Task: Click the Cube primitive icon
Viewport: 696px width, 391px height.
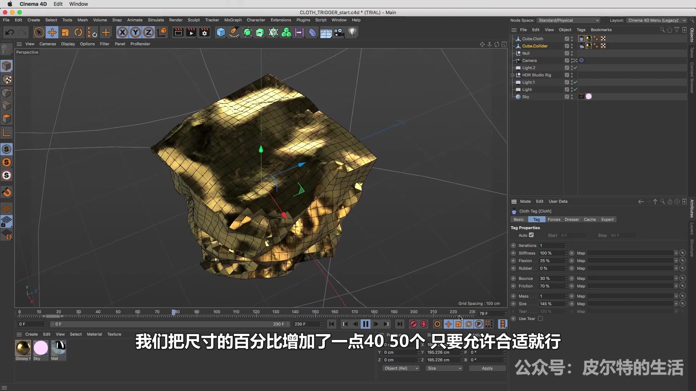Action: [x=221, y=33]
